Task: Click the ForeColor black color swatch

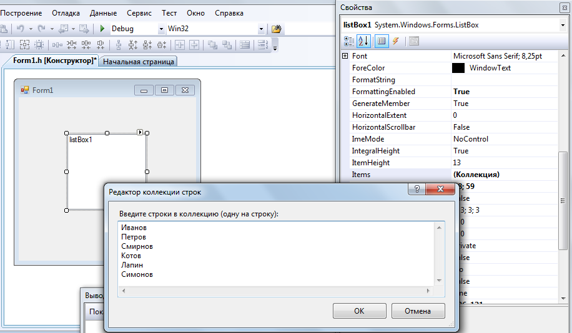Action: pyautogui.click(x=458, y=68)
